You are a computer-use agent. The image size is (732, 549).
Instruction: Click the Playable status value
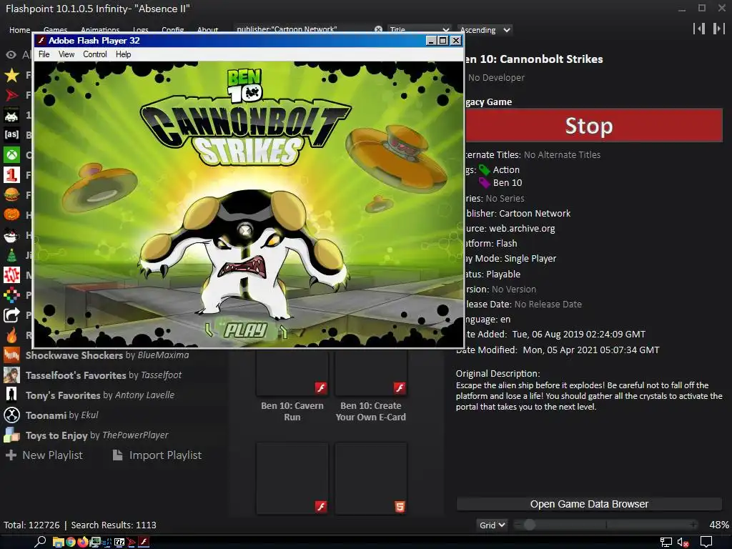coord(503,274)
